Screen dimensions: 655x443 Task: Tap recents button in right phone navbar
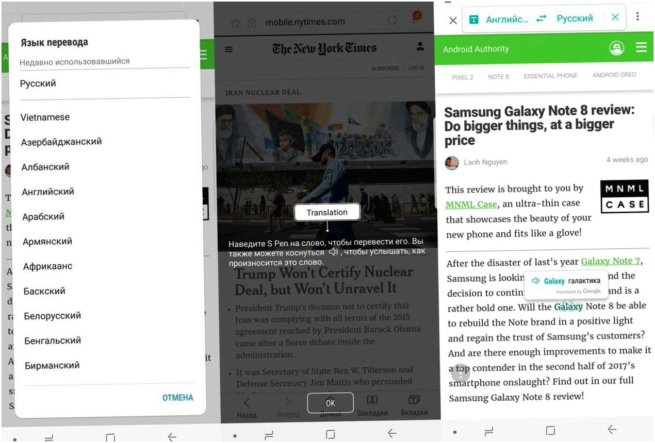(x=489, y=432)
